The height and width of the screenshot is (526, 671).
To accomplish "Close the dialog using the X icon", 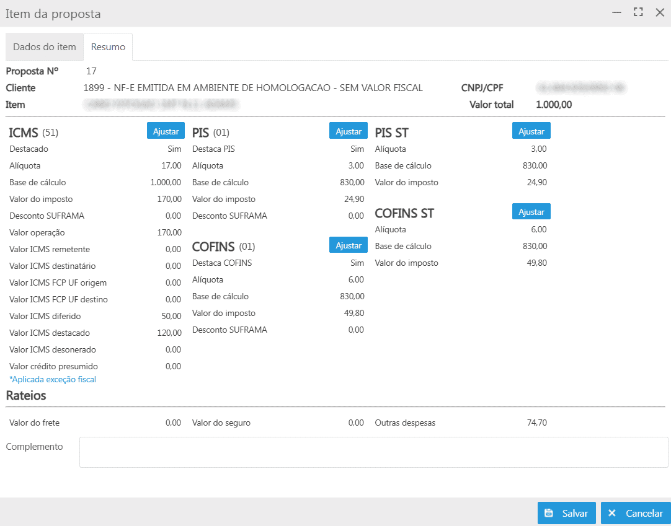I will coord(659,12).
